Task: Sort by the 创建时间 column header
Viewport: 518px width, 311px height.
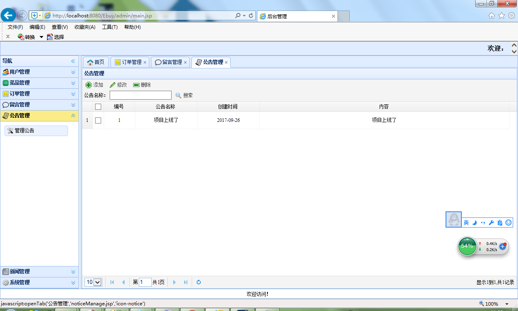Action: click(228, 107)
